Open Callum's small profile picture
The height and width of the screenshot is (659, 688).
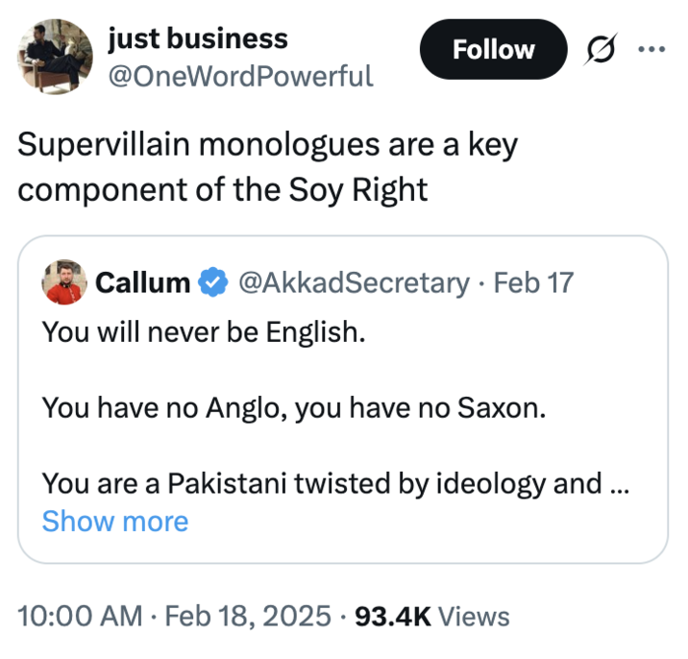click(x=65, y=282)
